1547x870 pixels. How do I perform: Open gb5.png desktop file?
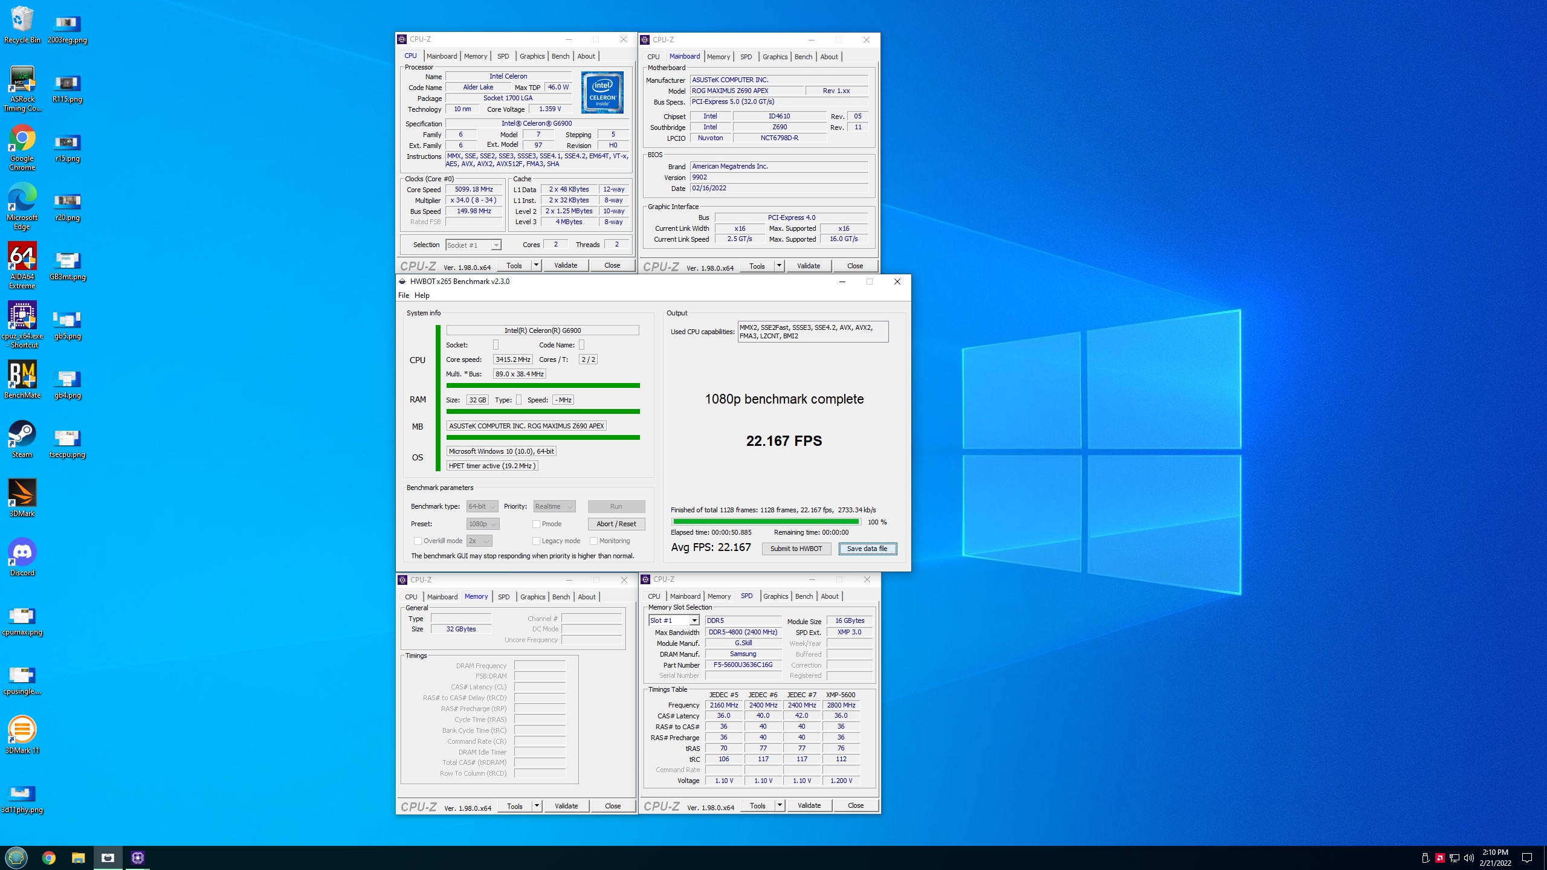pos(67,325)
